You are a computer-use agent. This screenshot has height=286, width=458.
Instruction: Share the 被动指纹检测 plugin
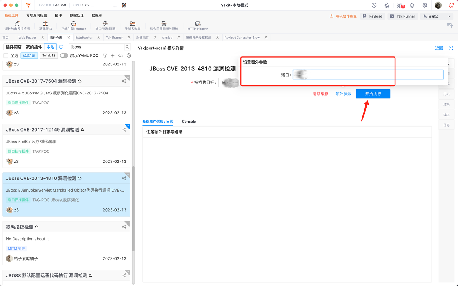(124, 227)
